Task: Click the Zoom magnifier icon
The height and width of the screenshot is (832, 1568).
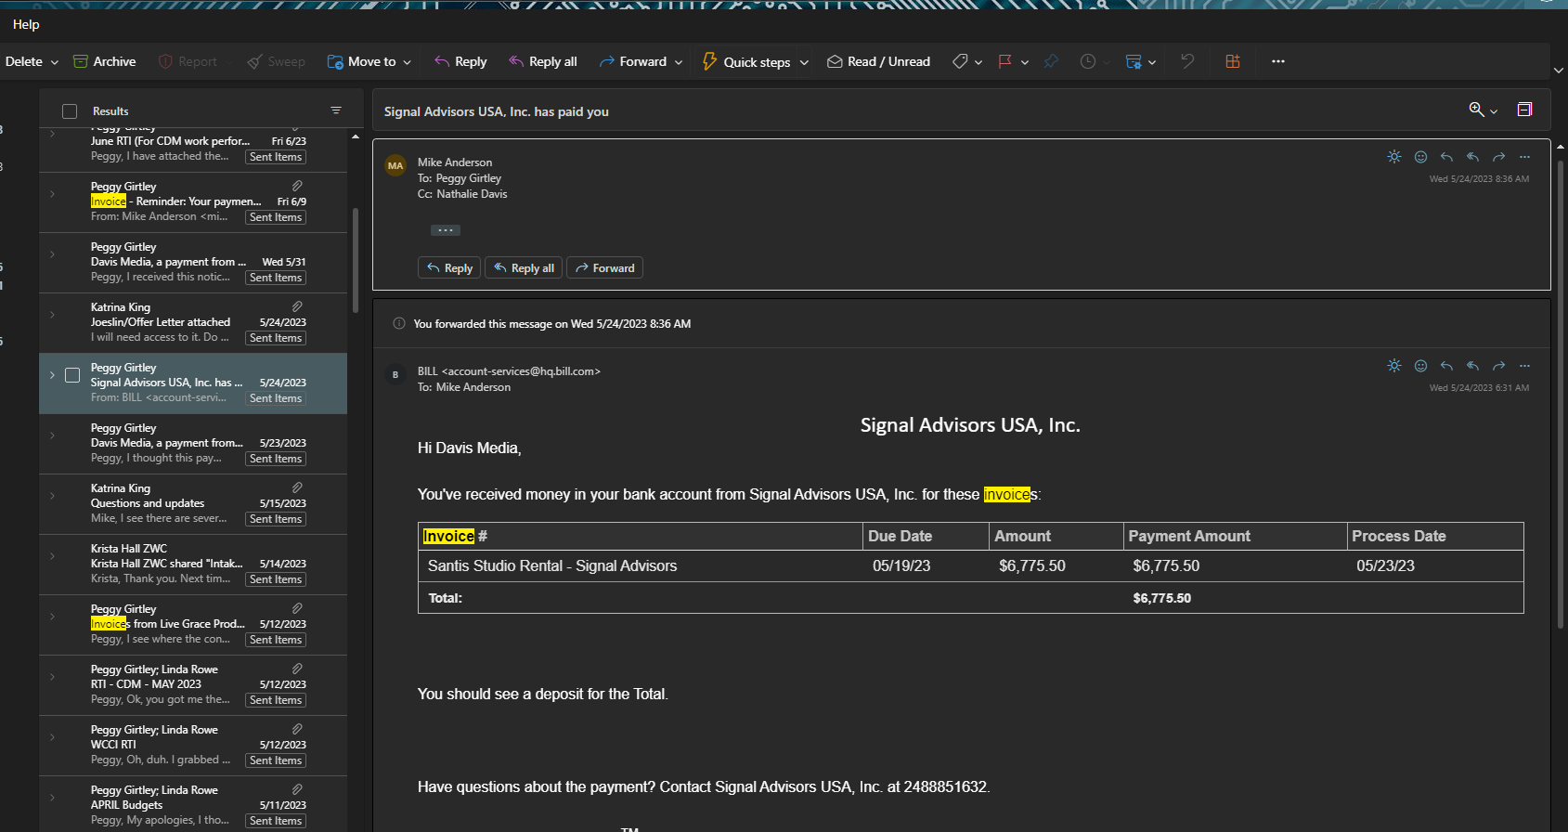Action: click(1476, 110)
